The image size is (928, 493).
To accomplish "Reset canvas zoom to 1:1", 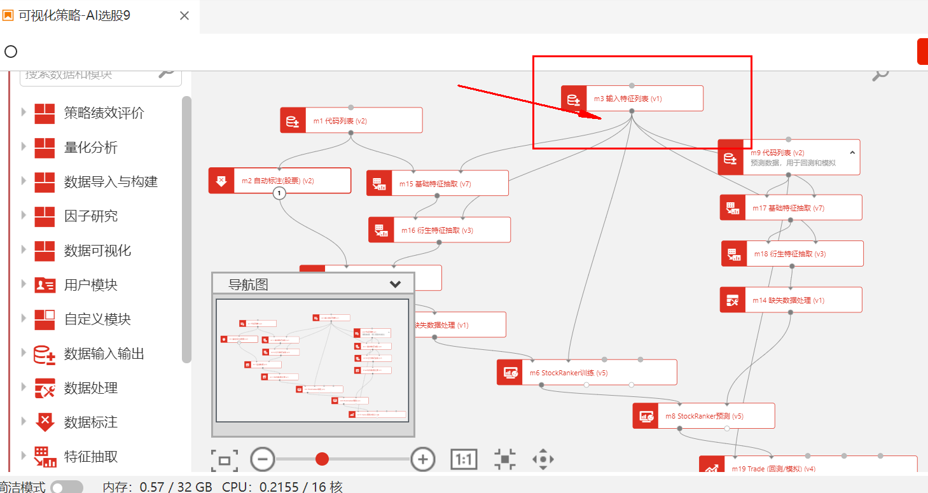I will [x=464, y=459].
